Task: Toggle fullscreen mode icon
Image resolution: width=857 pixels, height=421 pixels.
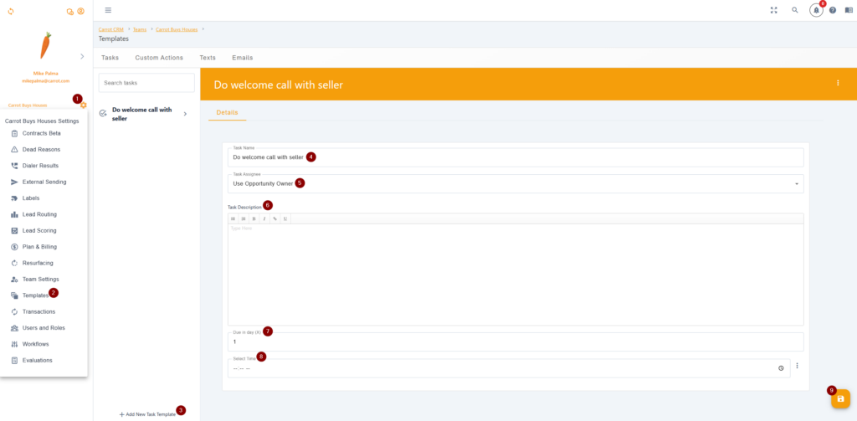Action: tap(773, 10)
